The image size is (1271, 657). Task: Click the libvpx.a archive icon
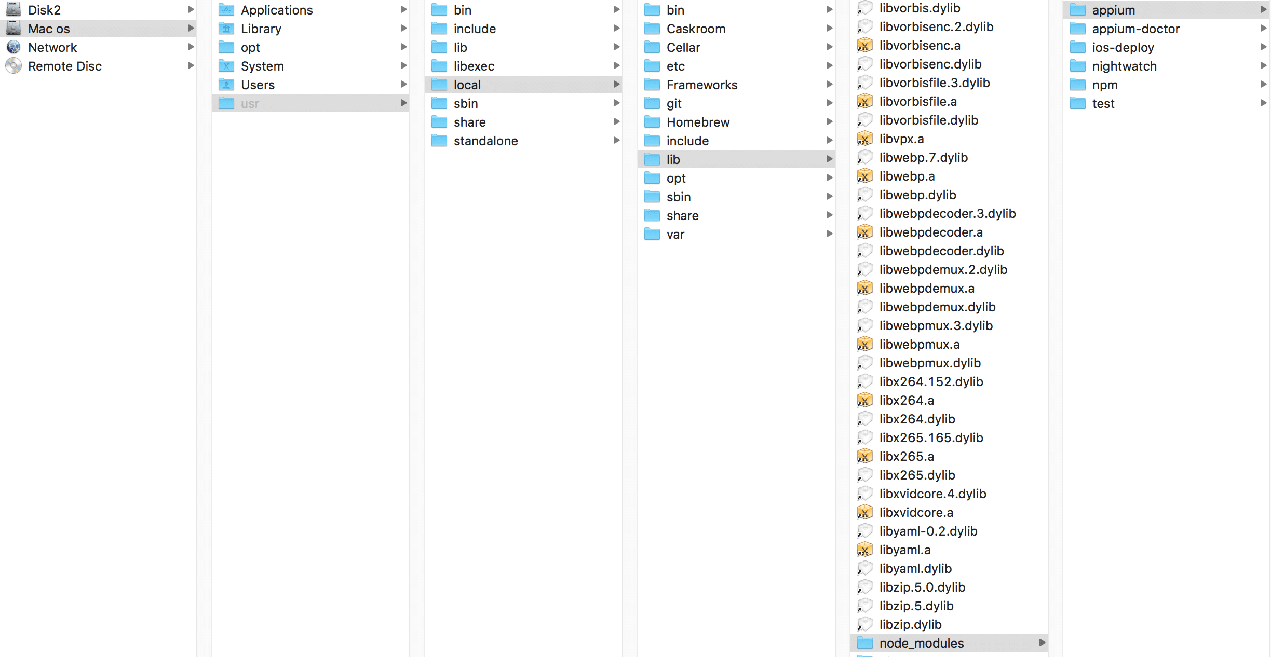click(864, 139)
